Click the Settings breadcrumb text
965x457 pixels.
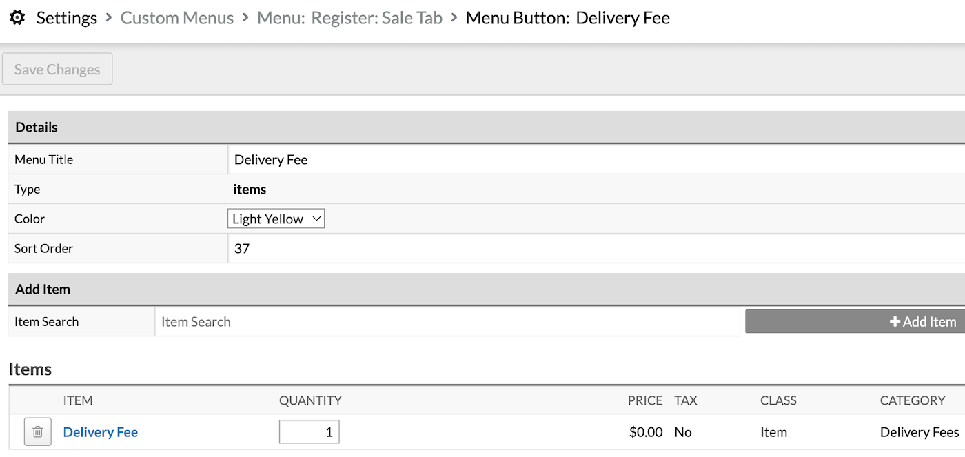coord(67,18)
